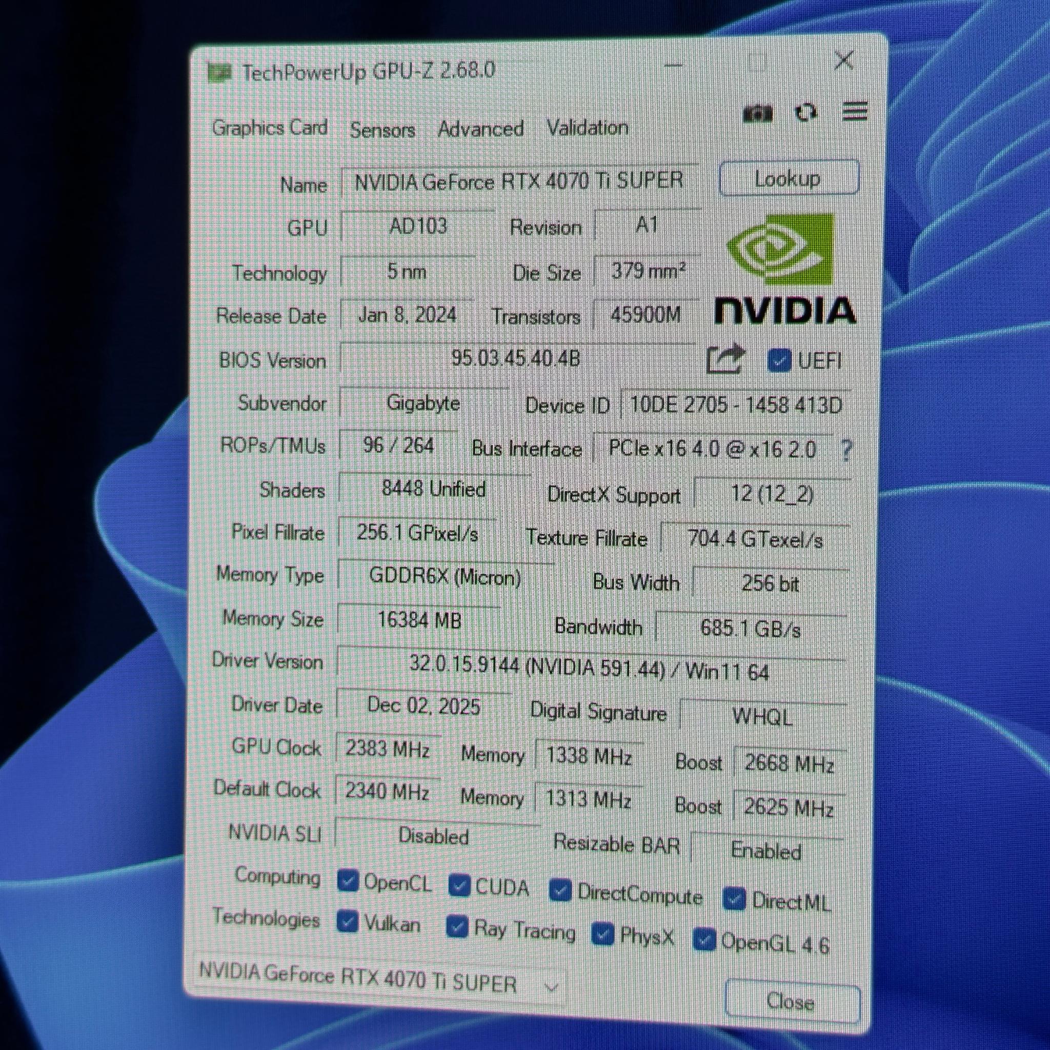
Task: Click the Boost value 2668 MHz
Action: click(790, 763)
